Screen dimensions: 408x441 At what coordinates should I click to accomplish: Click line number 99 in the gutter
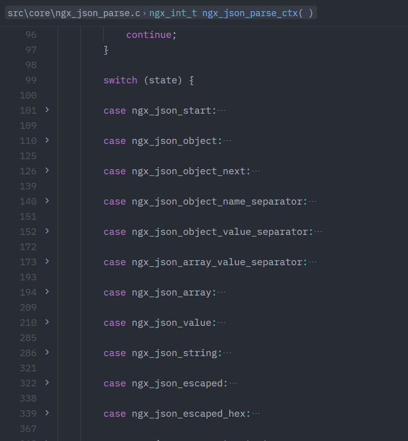31,80
